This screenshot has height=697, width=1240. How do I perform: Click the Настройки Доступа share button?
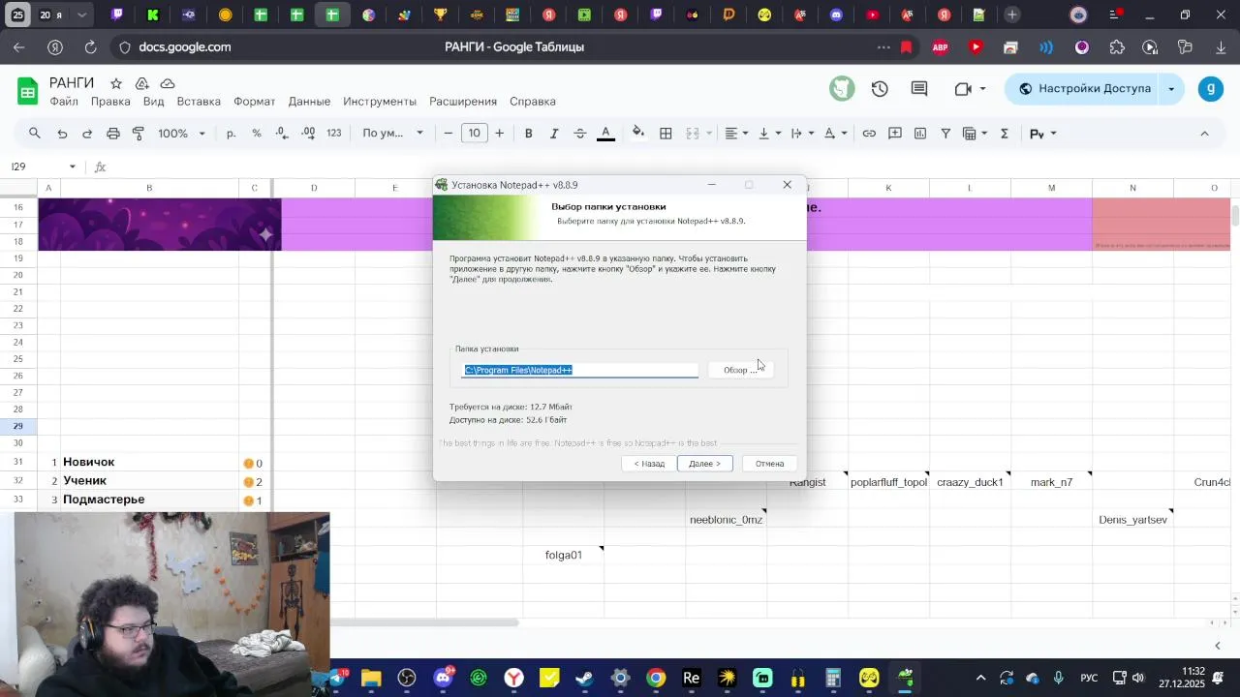pos(1084,89)
